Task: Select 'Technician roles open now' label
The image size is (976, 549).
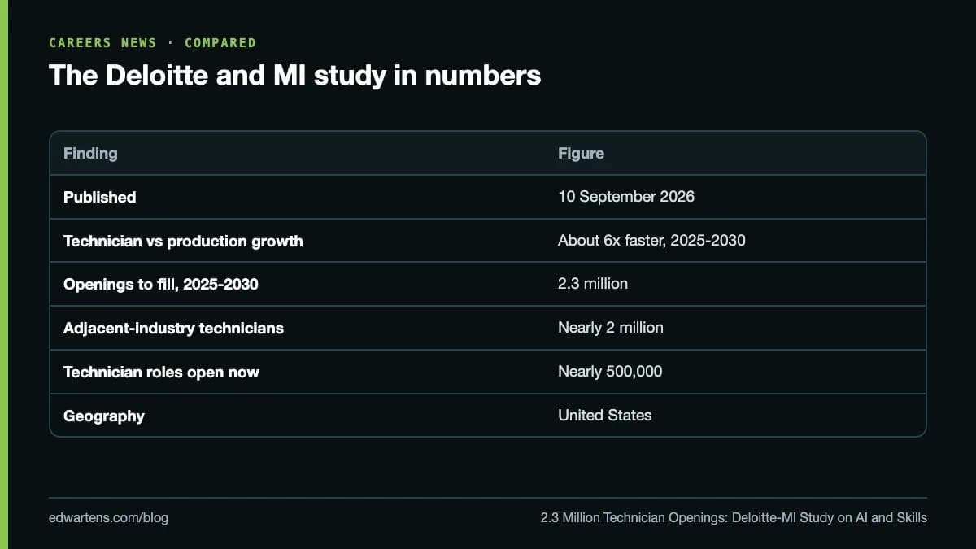Action: 161,372
